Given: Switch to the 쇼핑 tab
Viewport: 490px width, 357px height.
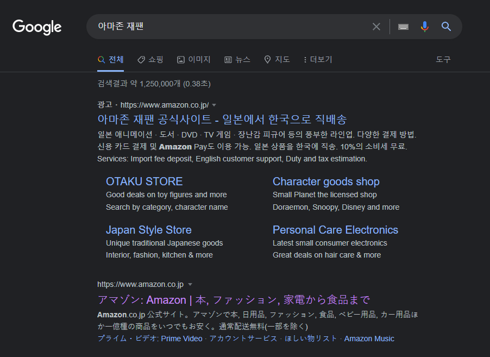Looking at the screenshot, I should 150,59.
